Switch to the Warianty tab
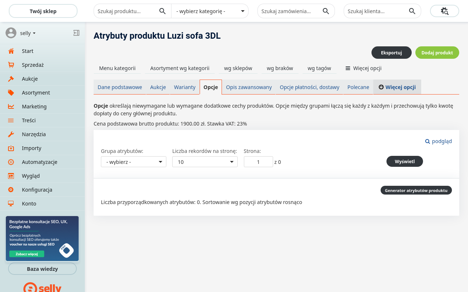This screenshot has width=468, height=292. [x=185, y=87]
